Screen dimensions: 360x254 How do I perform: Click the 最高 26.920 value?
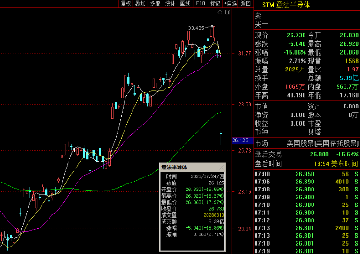349,44
